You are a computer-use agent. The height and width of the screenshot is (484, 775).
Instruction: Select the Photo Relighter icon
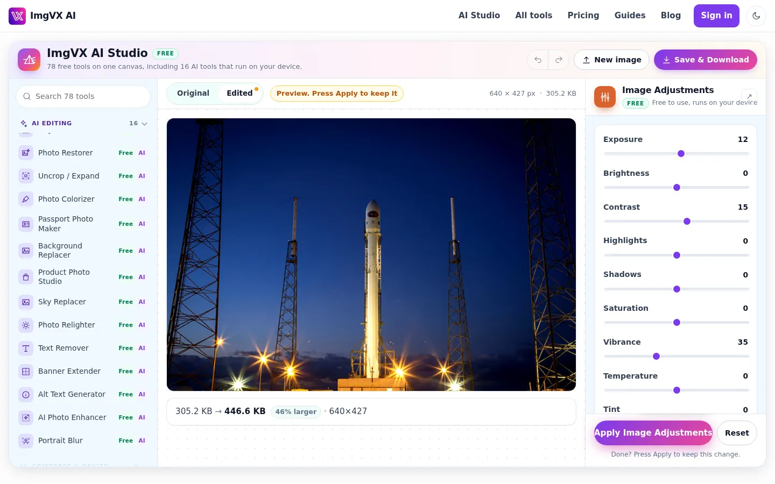click(x=26, y=325)
